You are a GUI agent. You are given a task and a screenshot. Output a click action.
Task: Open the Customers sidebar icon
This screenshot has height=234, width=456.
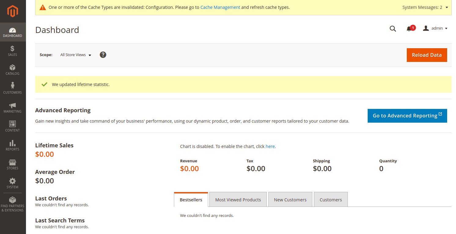tap(13, 86)
